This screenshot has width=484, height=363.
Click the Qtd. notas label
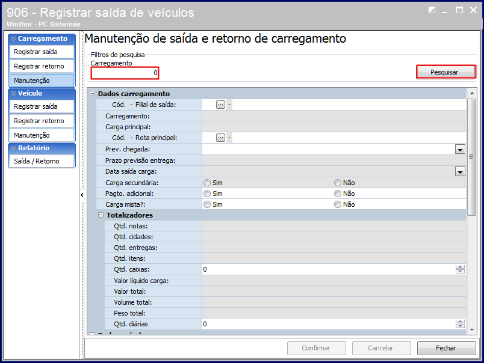(x=131, y=226)
